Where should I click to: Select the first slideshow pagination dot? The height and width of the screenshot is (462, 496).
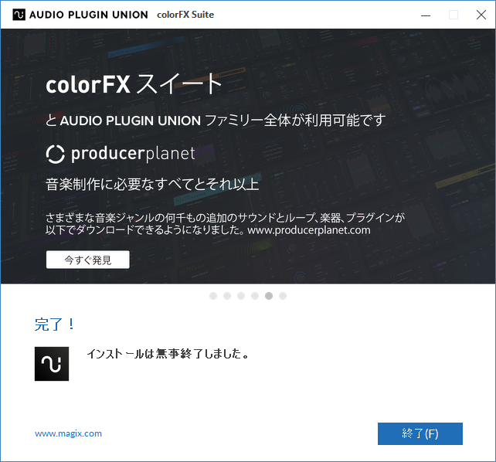click(x=213, y=296)
